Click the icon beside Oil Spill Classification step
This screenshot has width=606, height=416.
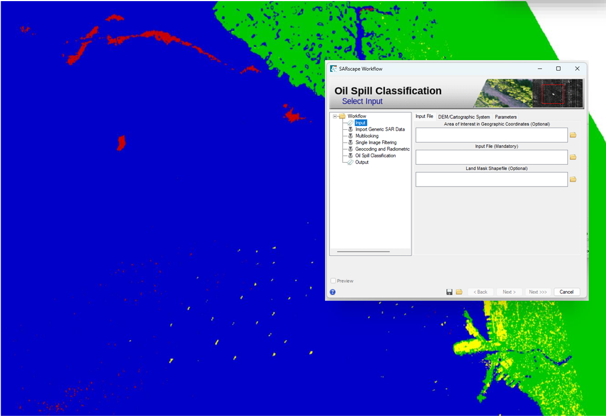[x=351, y=155]
